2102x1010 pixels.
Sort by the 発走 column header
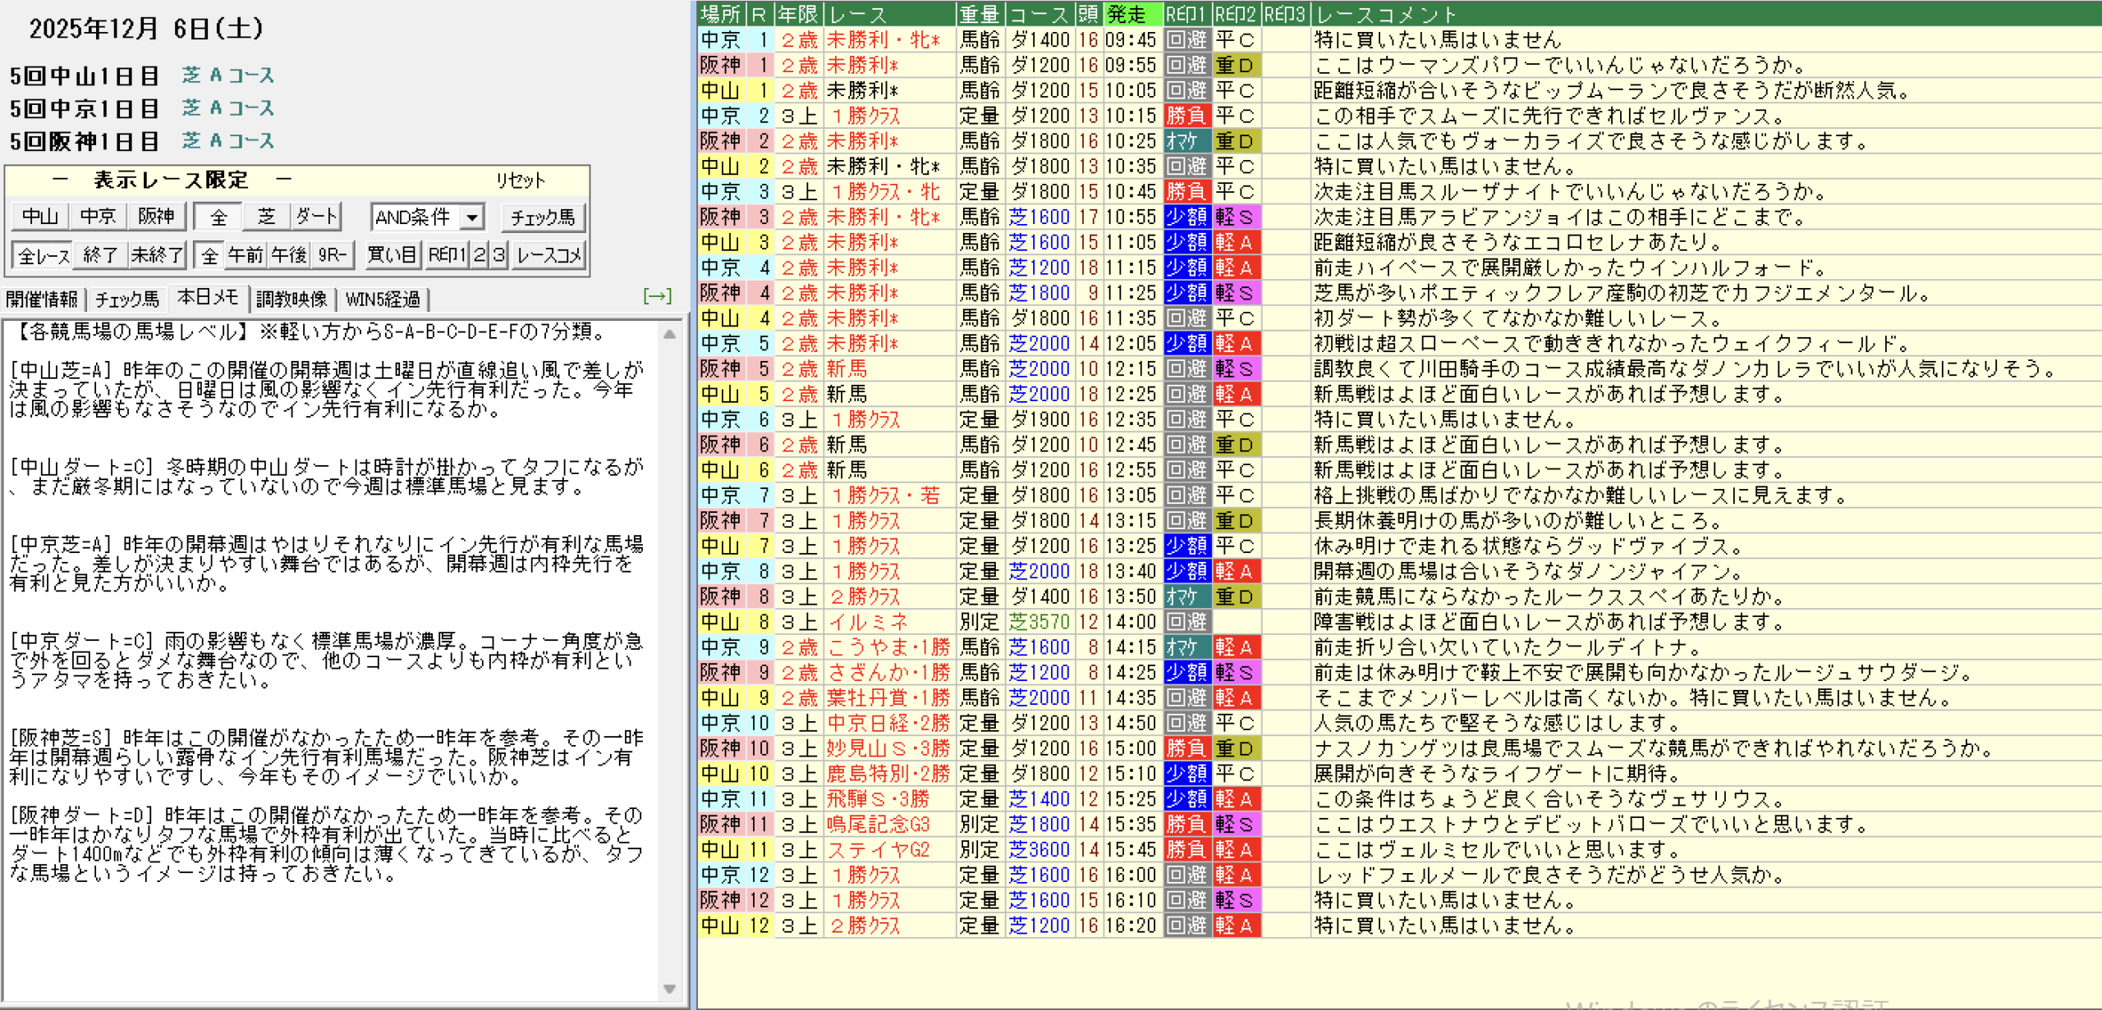(1131, 14)
